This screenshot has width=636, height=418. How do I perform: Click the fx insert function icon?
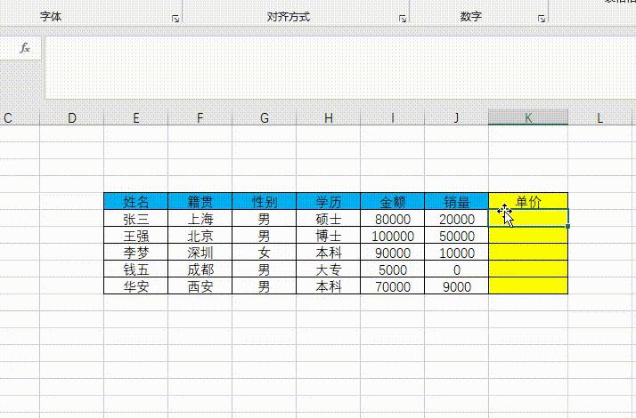pyautogui.click(x=25, y=48)
